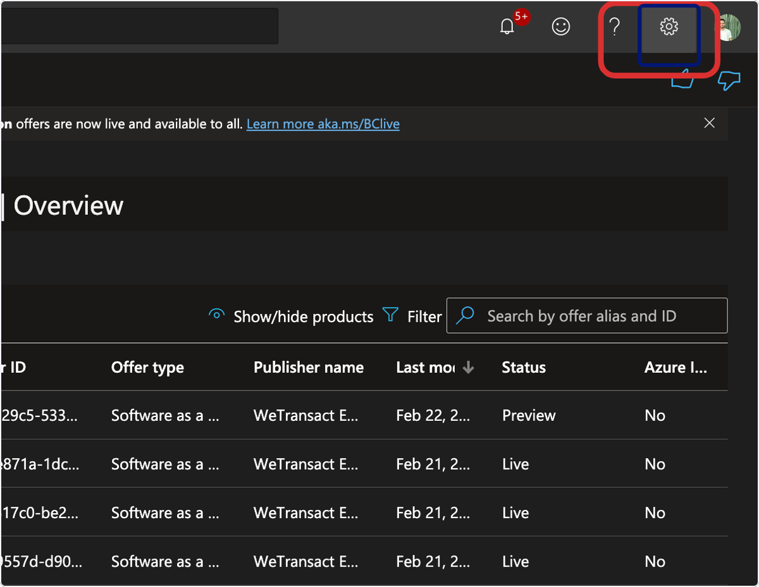The image size is (759, 587).
Task: Click the thumbs up feedback icon
Action: pos(682,81)
